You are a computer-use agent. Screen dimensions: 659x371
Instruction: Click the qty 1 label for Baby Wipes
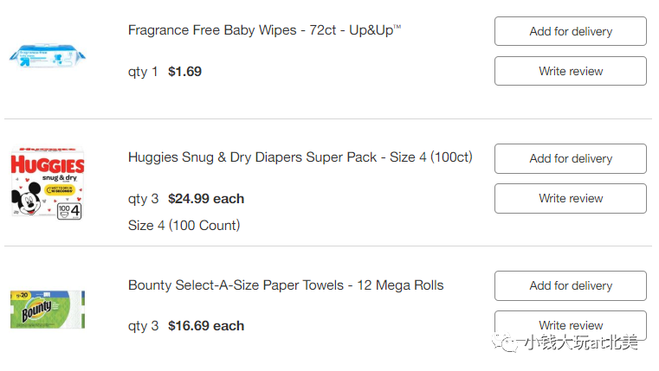coord(143,72)
